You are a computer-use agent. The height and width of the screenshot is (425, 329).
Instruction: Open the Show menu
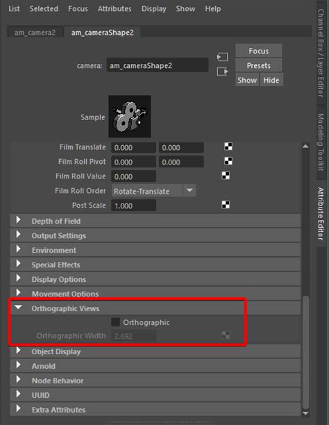tap(185, 8)
